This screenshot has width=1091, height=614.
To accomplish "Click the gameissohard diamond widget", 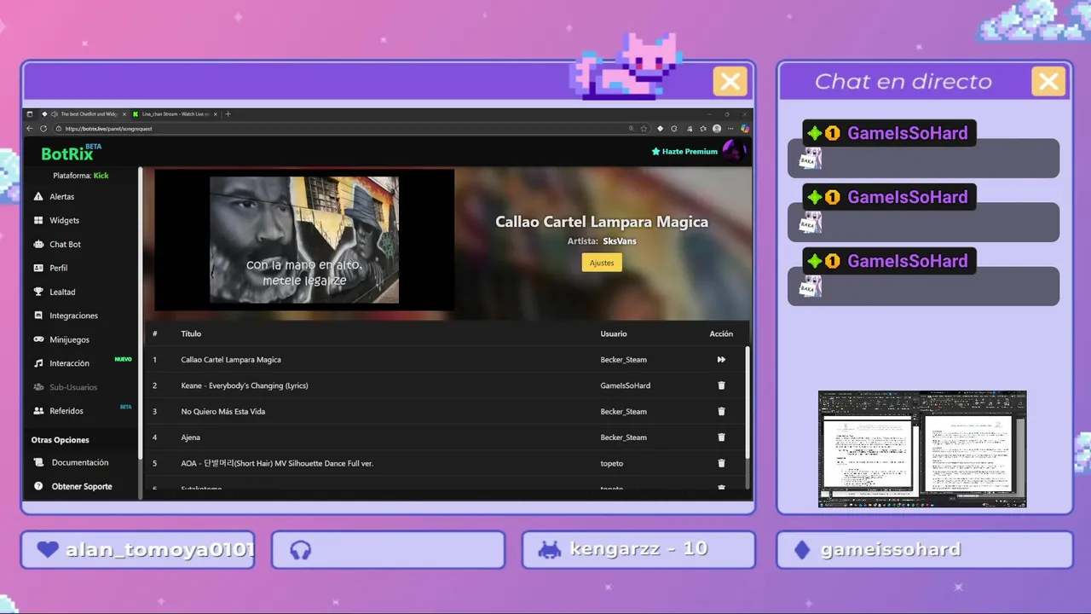I will [x=925, y=550].
